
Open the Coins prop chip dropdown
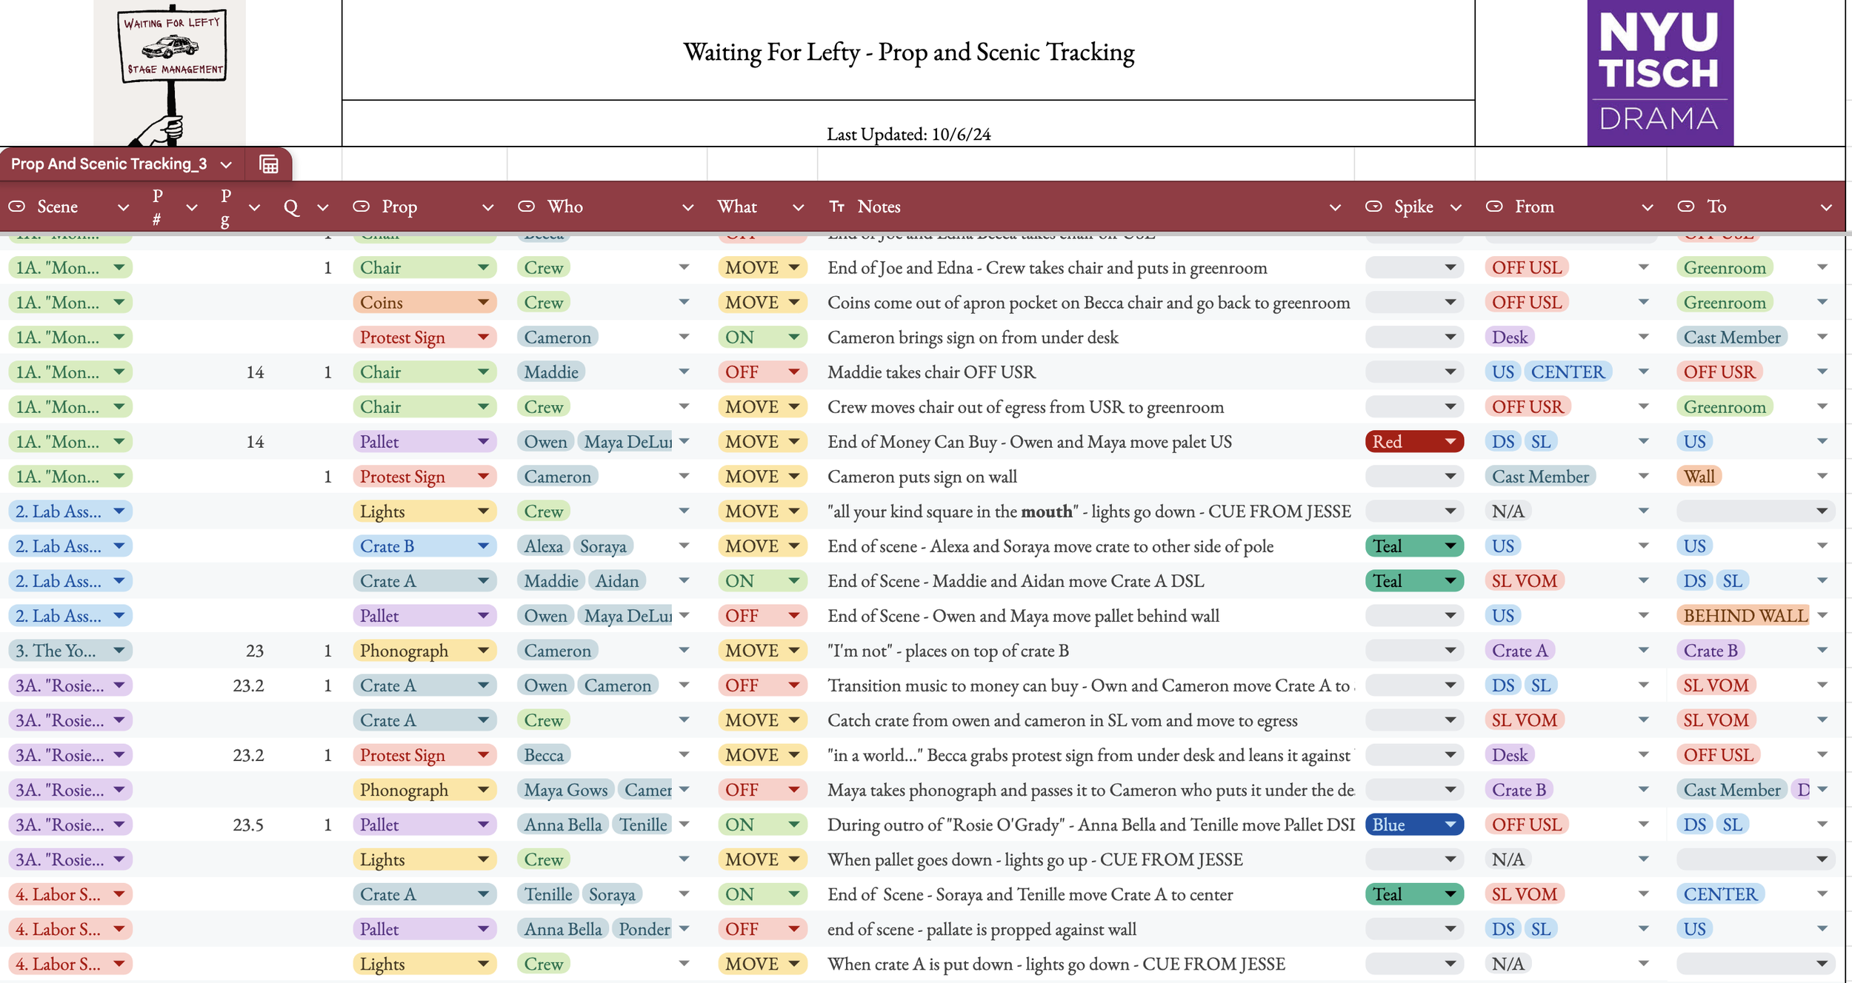tap(424, 303)
